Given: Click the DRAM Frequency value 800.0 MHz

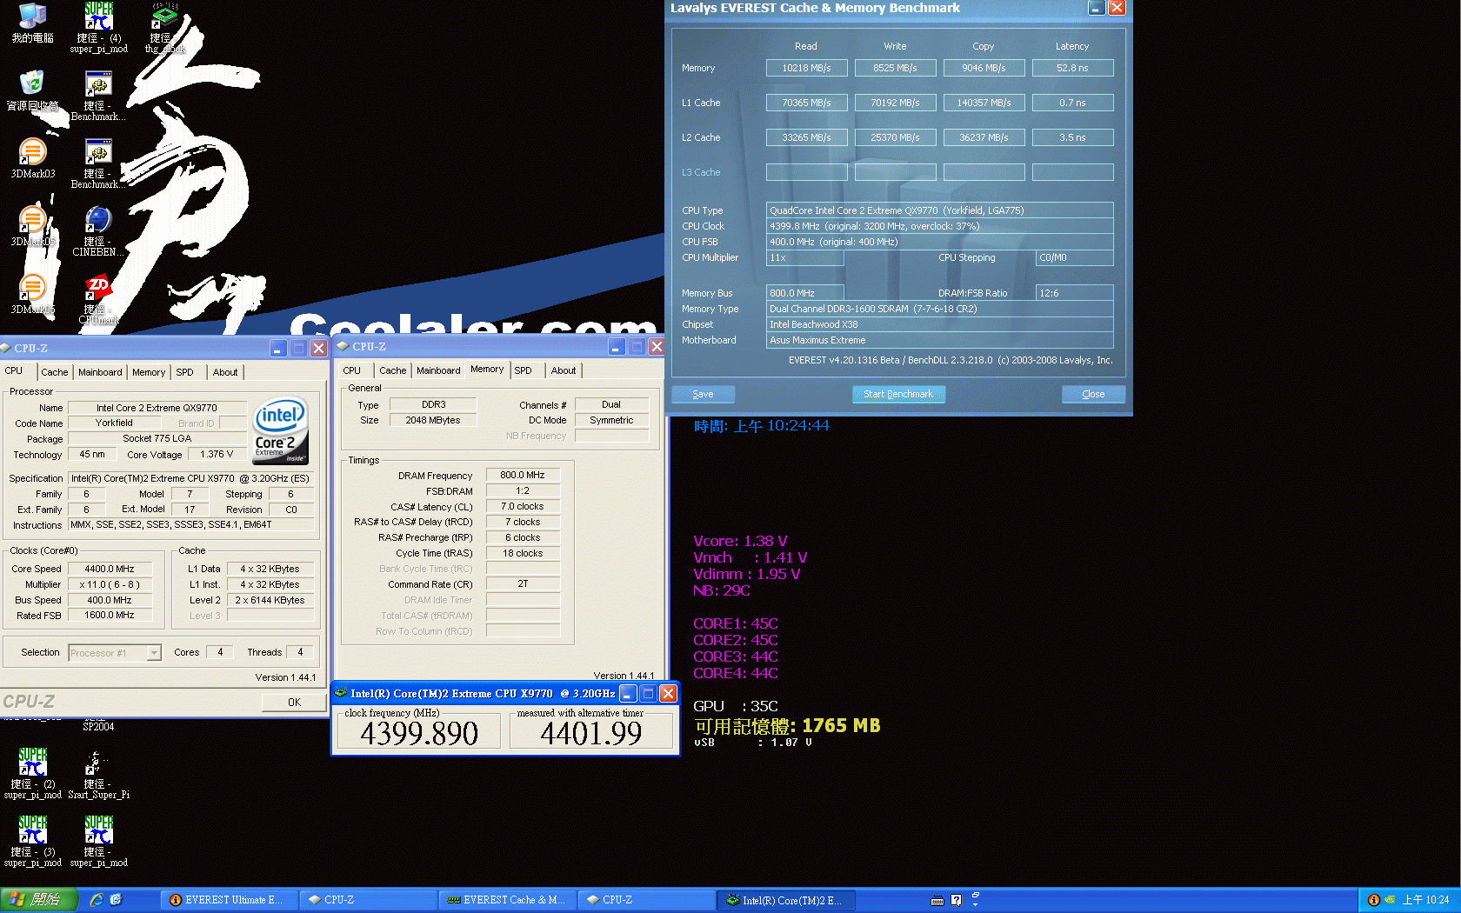Looking at the screenshot, I should point(523,475).
